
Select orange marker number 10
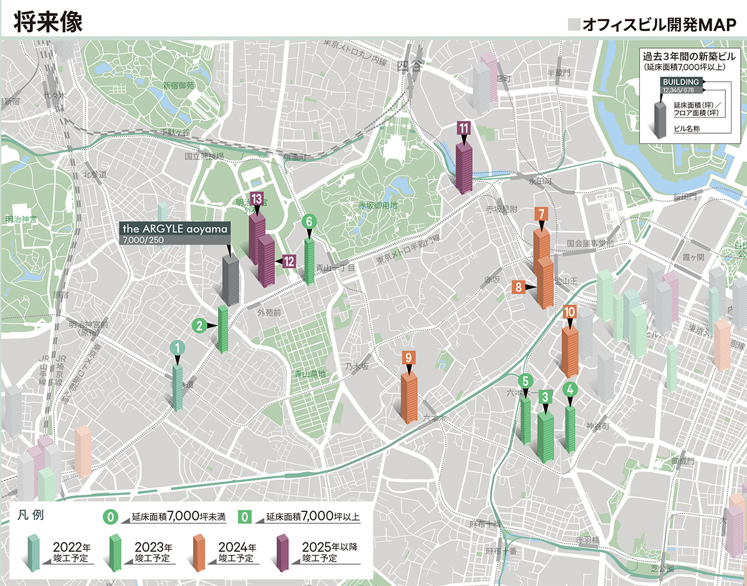coord(569,313)
